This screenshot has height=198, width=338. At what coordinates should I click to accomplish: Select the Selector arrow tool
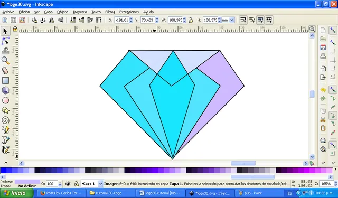[x=5, y=31]
